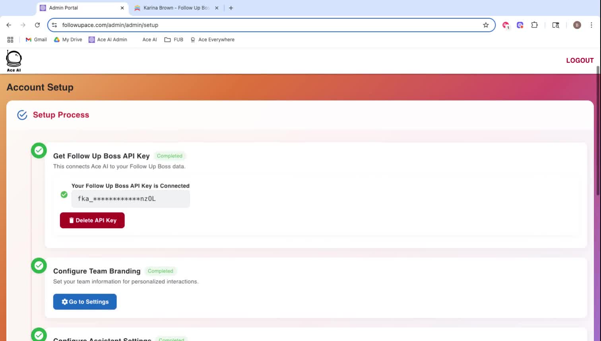The height and width of the screenshot is (341, 601).
Task: Click the small green check next to the API key
Action: click(64, 195)
